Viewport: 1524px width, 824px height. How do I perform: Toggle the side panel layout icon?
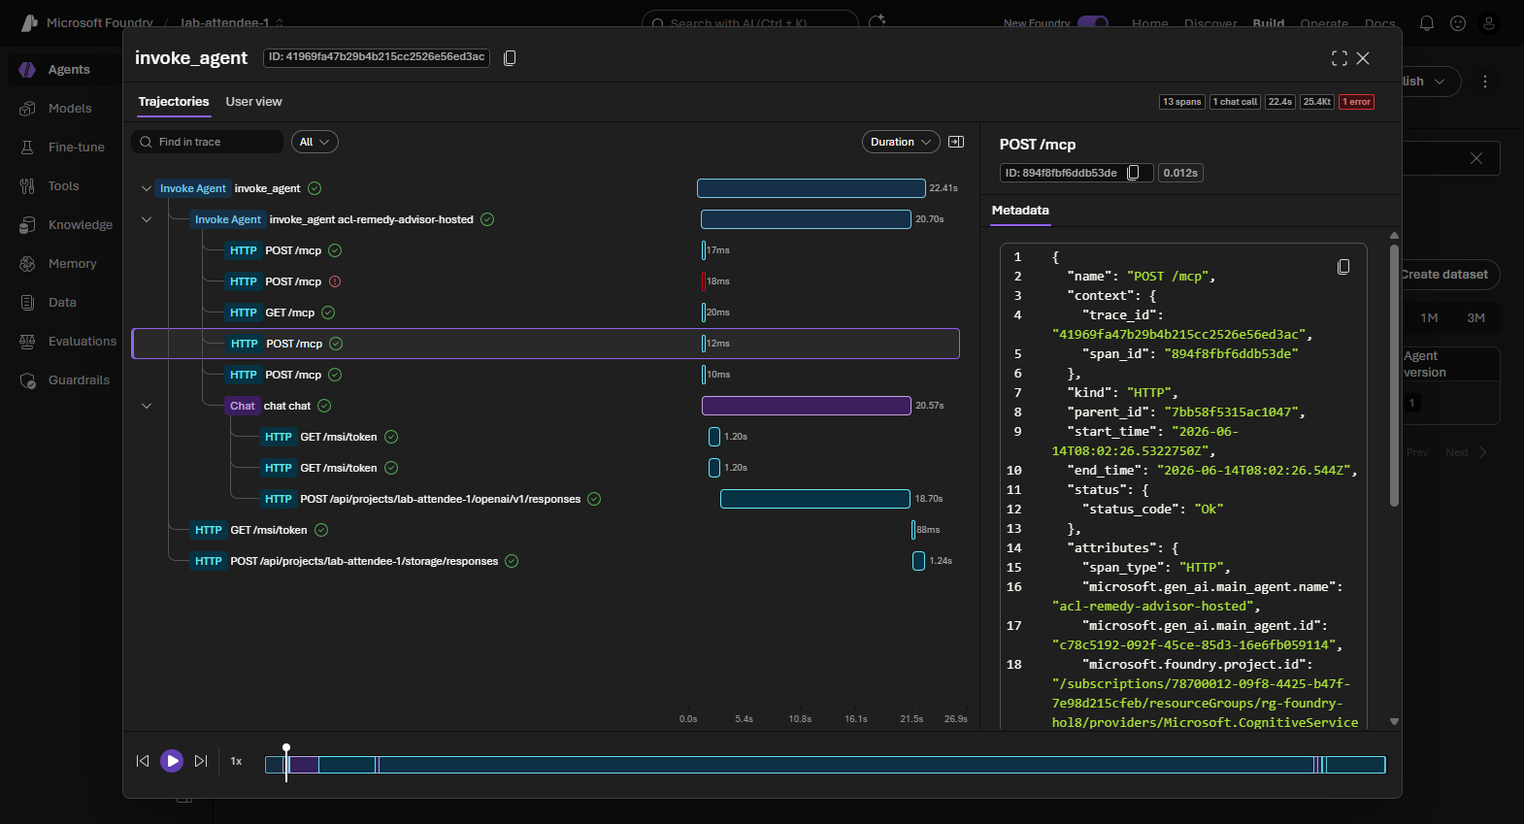pyautogui.click(x=956, y=142)
